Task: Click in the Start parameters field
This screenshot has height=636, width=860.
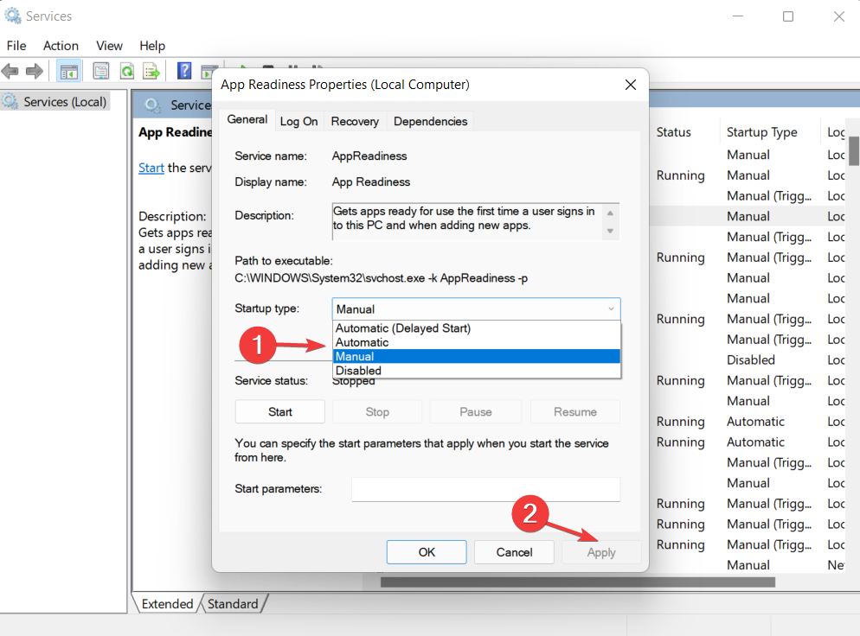Action: (x=486, y=488)
